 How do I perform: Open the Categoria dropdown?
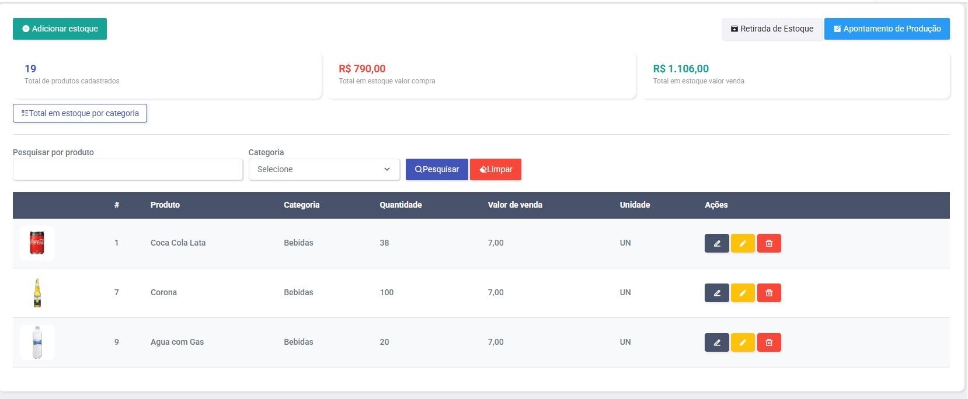tap(324, 169)
